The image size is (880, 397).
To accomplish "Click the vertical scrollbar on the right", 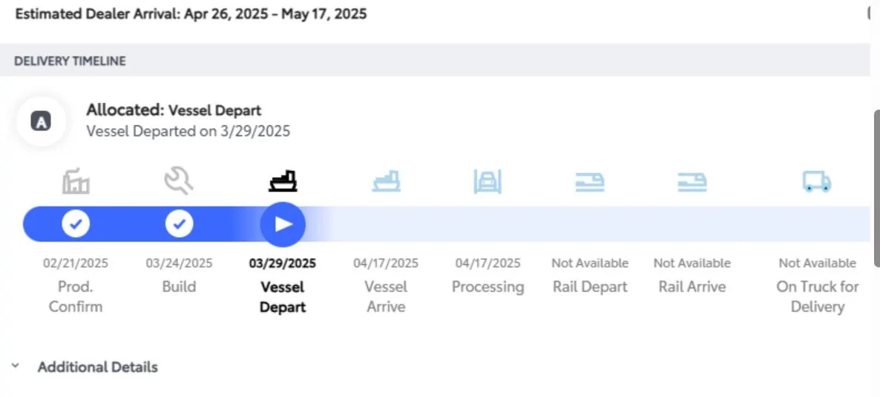I will [x=877, y=187].
